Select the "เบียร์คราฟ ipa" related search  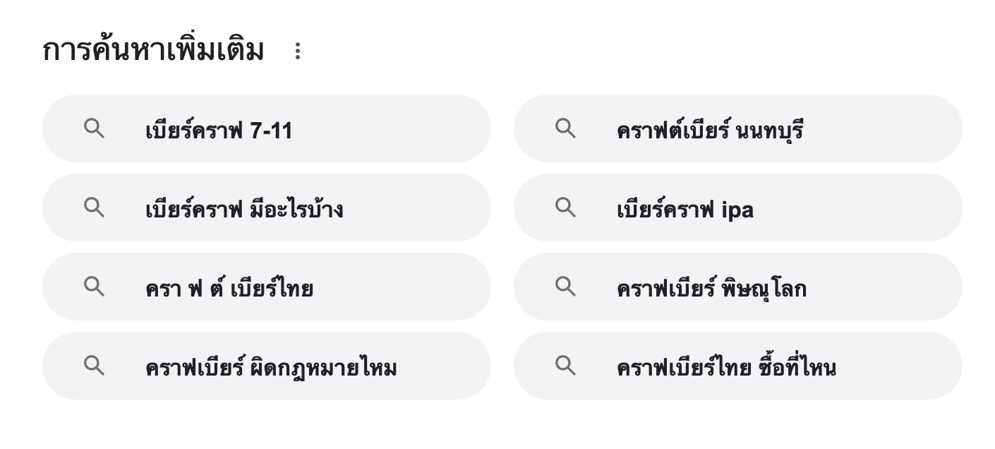[x=685, y=210]
